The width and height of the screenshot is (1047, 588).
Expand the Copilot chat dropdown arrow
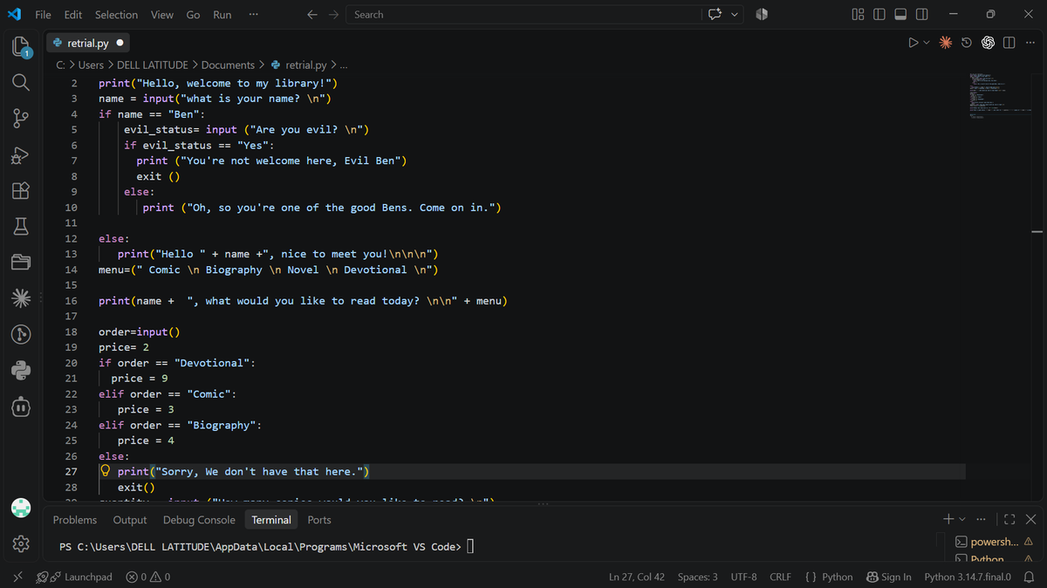pyautogui.click(x=735, y=15)
